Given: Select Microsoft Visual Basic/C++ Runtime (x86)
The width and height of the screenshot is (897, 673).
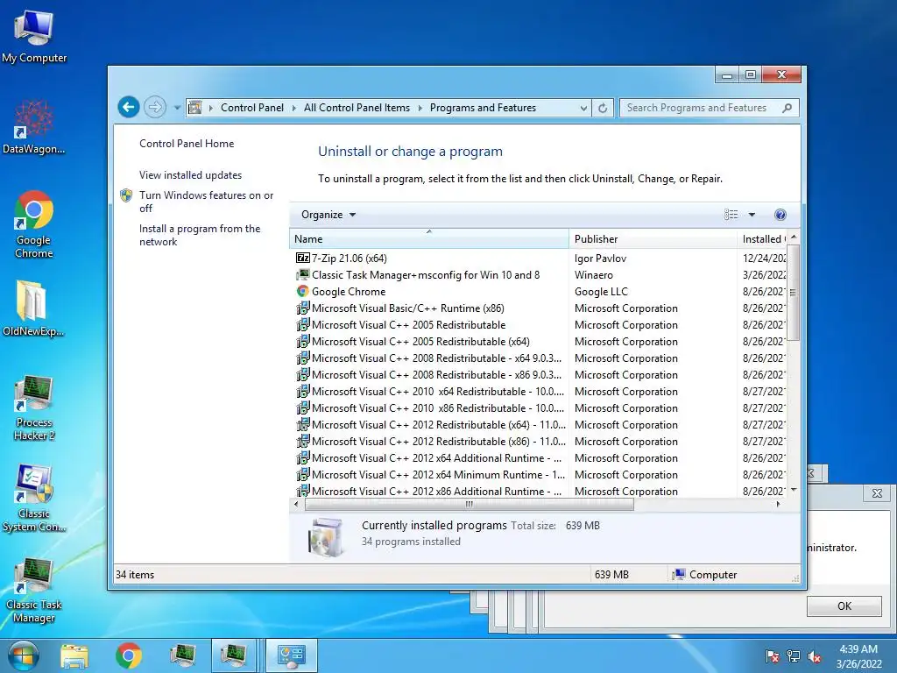Looking at the screenshot, I should (408, 308).
